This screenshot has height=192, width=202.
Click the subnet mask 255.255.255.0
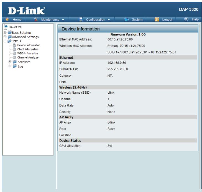pos(117,69)
